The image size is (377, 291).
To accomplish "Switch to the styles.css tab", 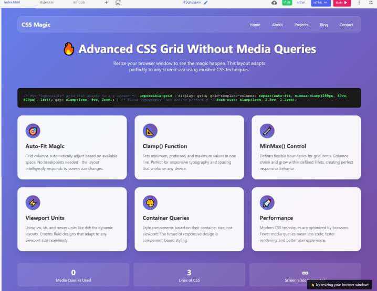I will click(47, 3).
